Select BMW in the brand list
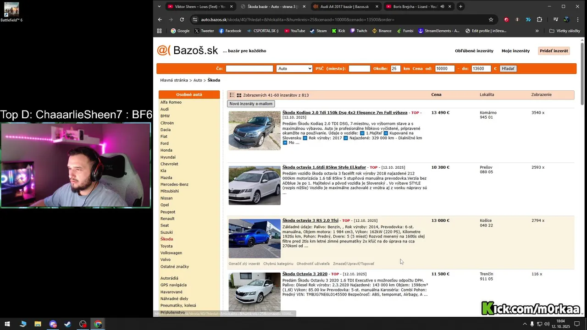587x330 pixels. (x=165, y=116)
